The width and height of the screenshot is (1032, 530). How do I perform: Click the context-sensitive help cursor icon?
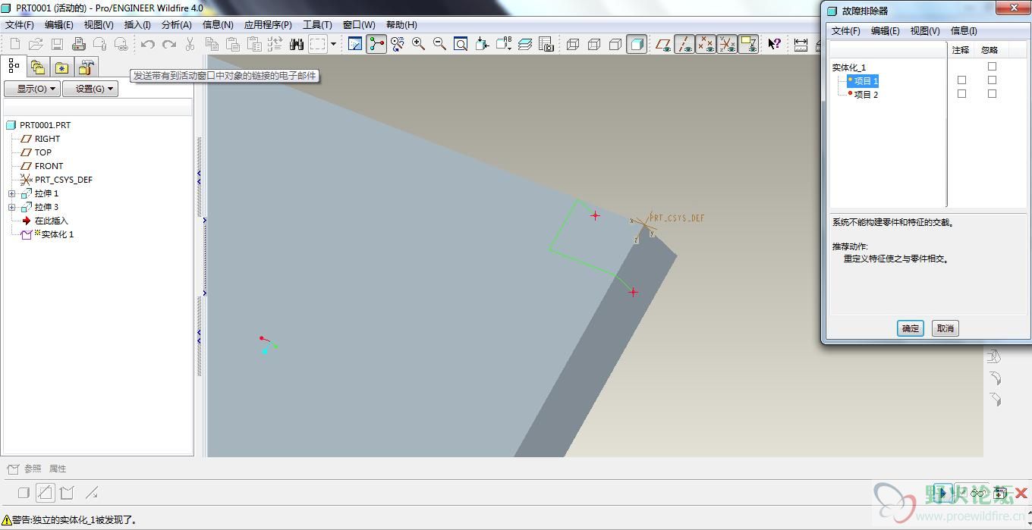click(x=774, y=44)
